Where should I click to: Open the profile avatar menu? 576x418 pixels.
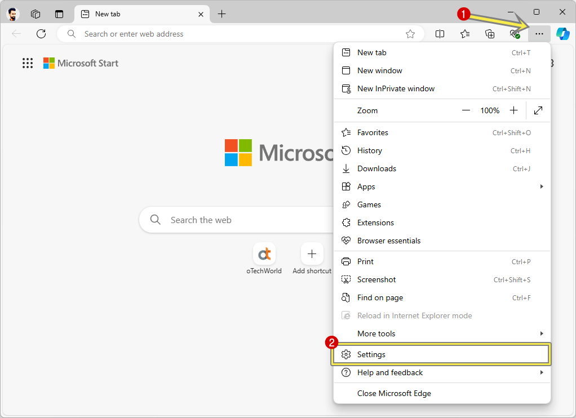click(13, 14)
